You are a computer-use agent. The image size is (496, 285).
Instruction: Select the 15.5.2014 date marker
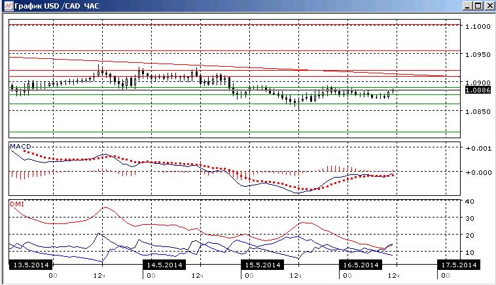(262, 265)
